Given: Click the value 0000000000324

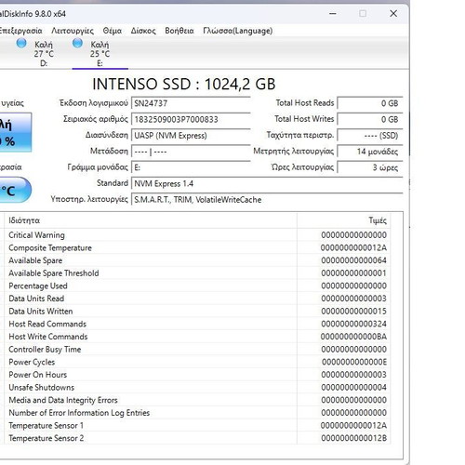Looking at the screenshot, I should click(x=353, y=324).
